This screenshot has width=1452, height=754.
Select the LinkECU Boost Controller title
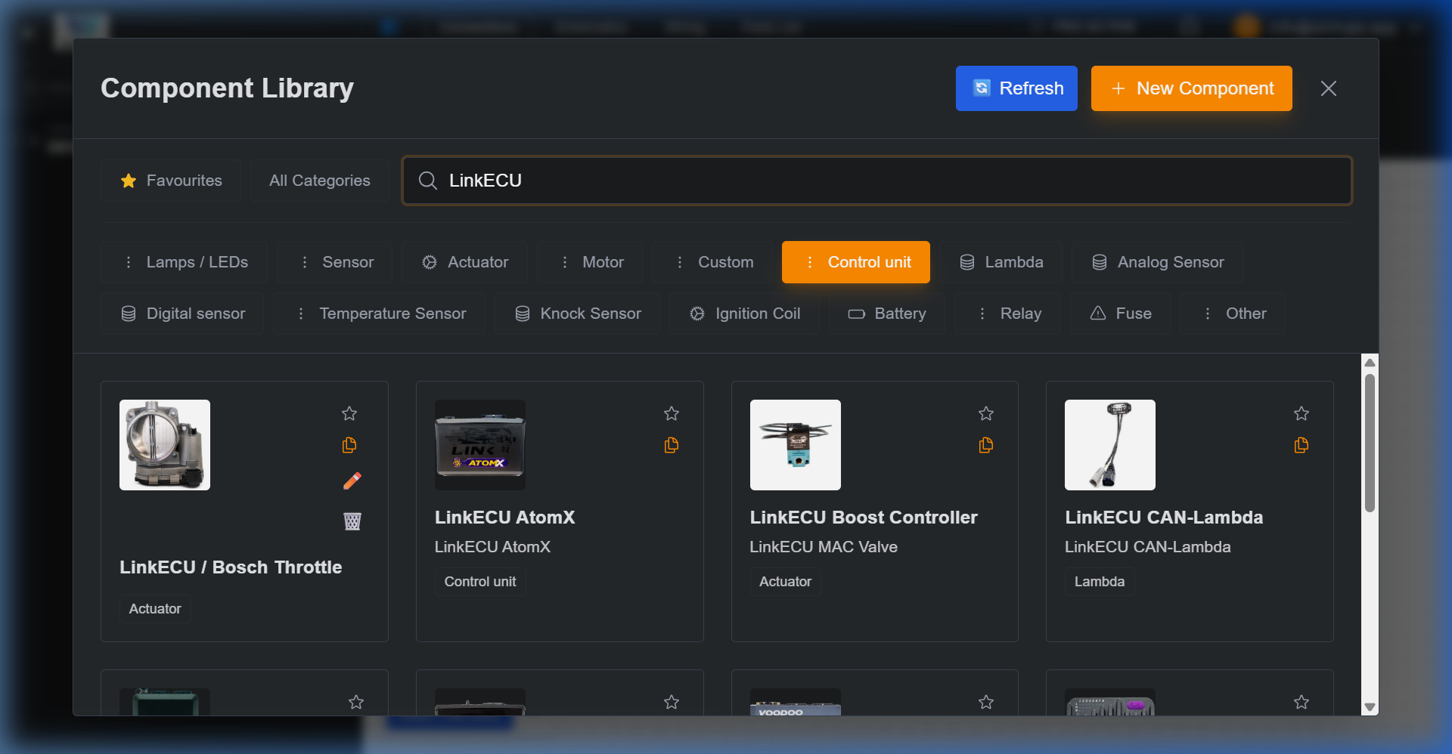click(x=864, y=518)
